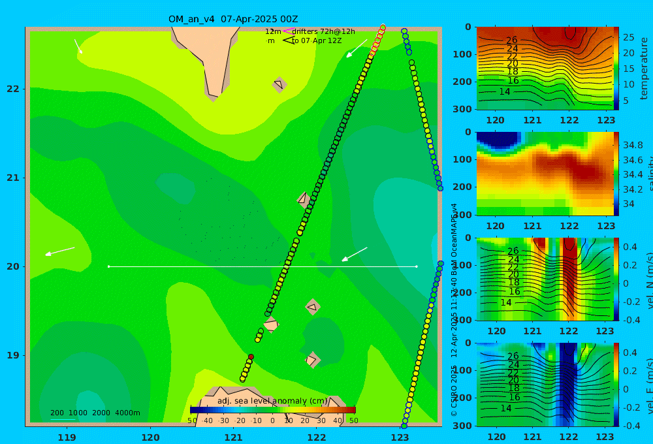The image size is (653, 444).
Task: Click the latitude label 19 on main map
Action: pyautogui.click(x=13, y=355)
